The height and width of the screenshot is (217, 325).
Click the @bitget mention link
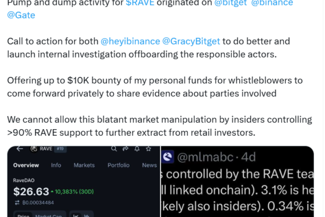coord(229,3)
